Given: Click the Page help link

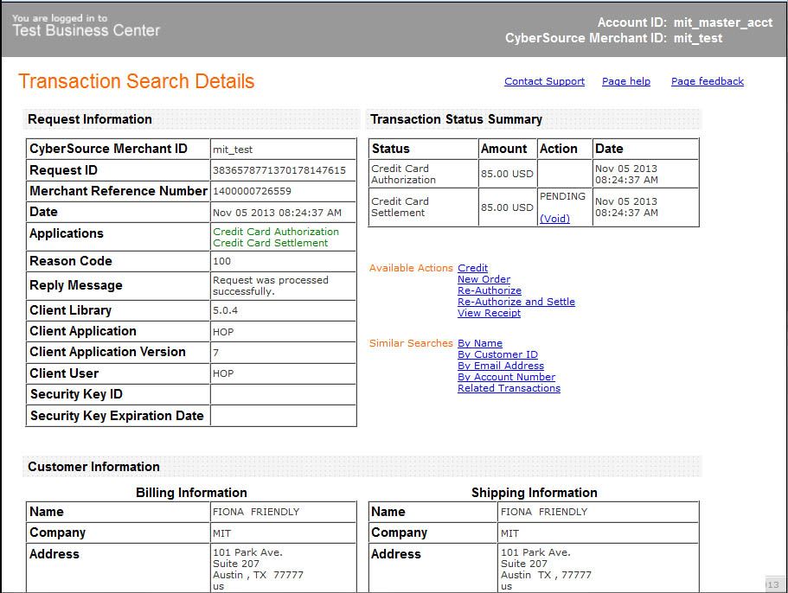Looking at the screenshot, I should click(x=625, y=81).
